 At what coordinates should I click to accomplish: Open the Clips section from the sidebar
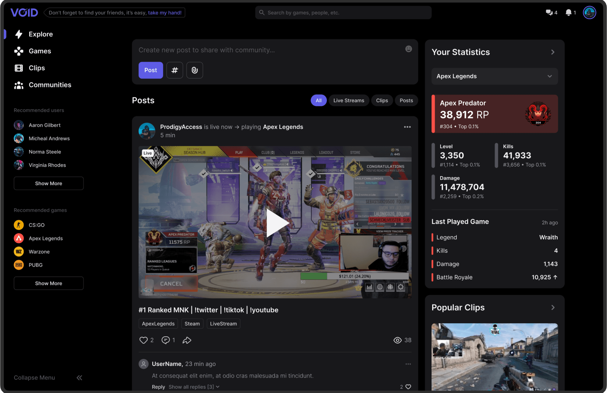(37, 68)
